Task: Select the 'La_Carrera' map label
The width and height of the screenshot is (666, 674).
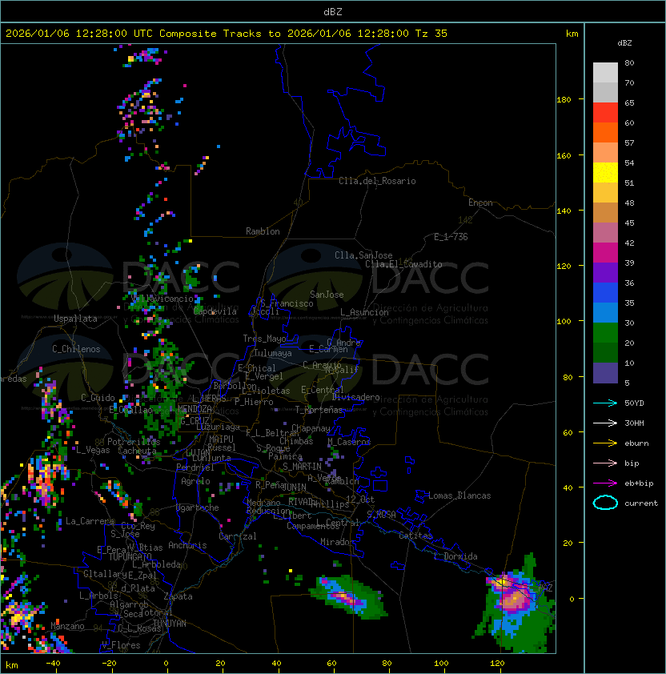Action: point(90,521)
